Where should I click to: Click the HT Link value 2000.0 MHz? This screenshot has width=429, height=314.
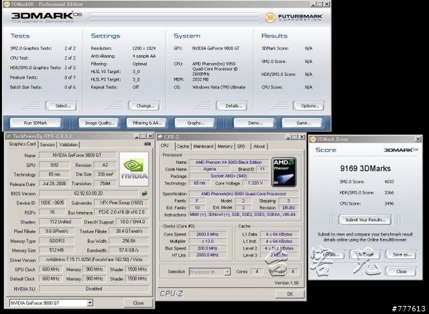[x=207, y=255]
